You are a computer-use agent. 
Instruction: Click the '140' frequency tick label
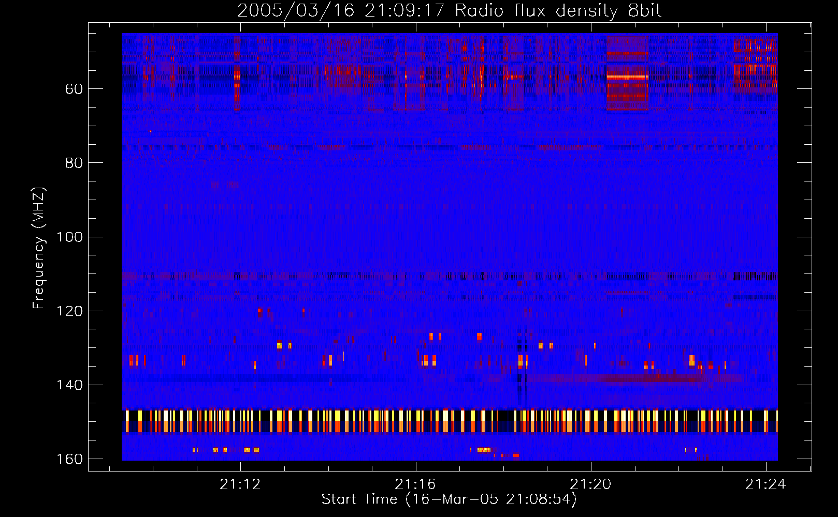[69, 385]
